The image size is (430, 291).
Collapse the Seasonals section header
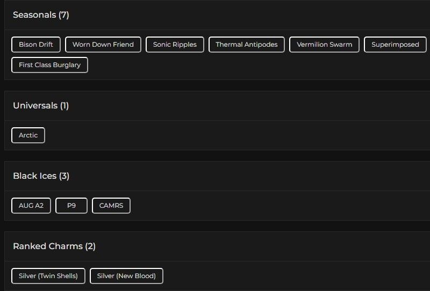click(34, 15)
